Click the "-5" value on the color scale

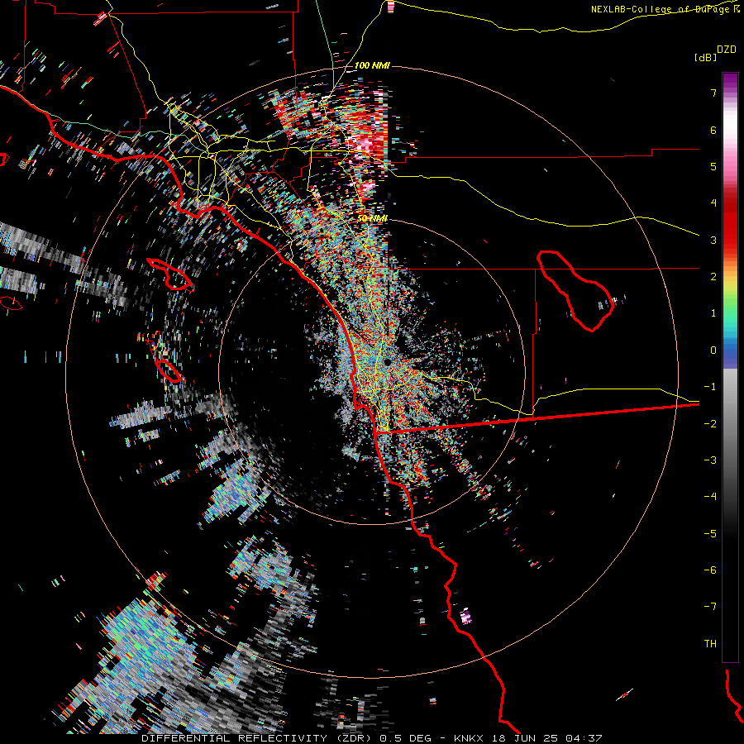[710, 534]
